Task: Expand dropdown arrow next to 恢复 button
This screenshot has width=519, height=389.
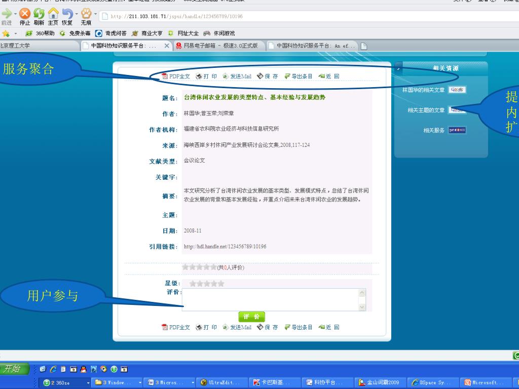Action: (x=77, y=14)
